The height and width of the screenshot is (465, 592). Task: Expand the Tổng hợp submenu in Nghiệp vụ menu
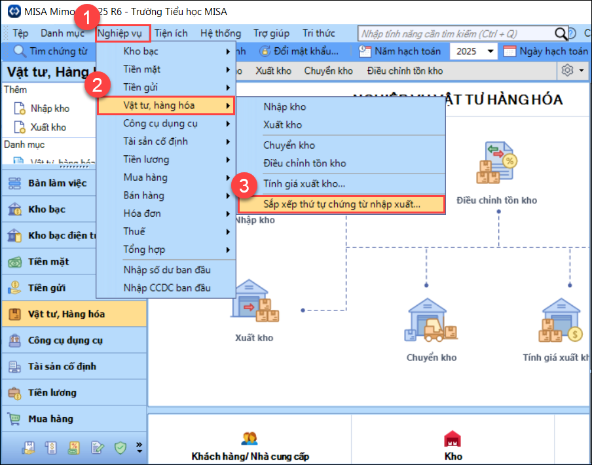point(166,250)
